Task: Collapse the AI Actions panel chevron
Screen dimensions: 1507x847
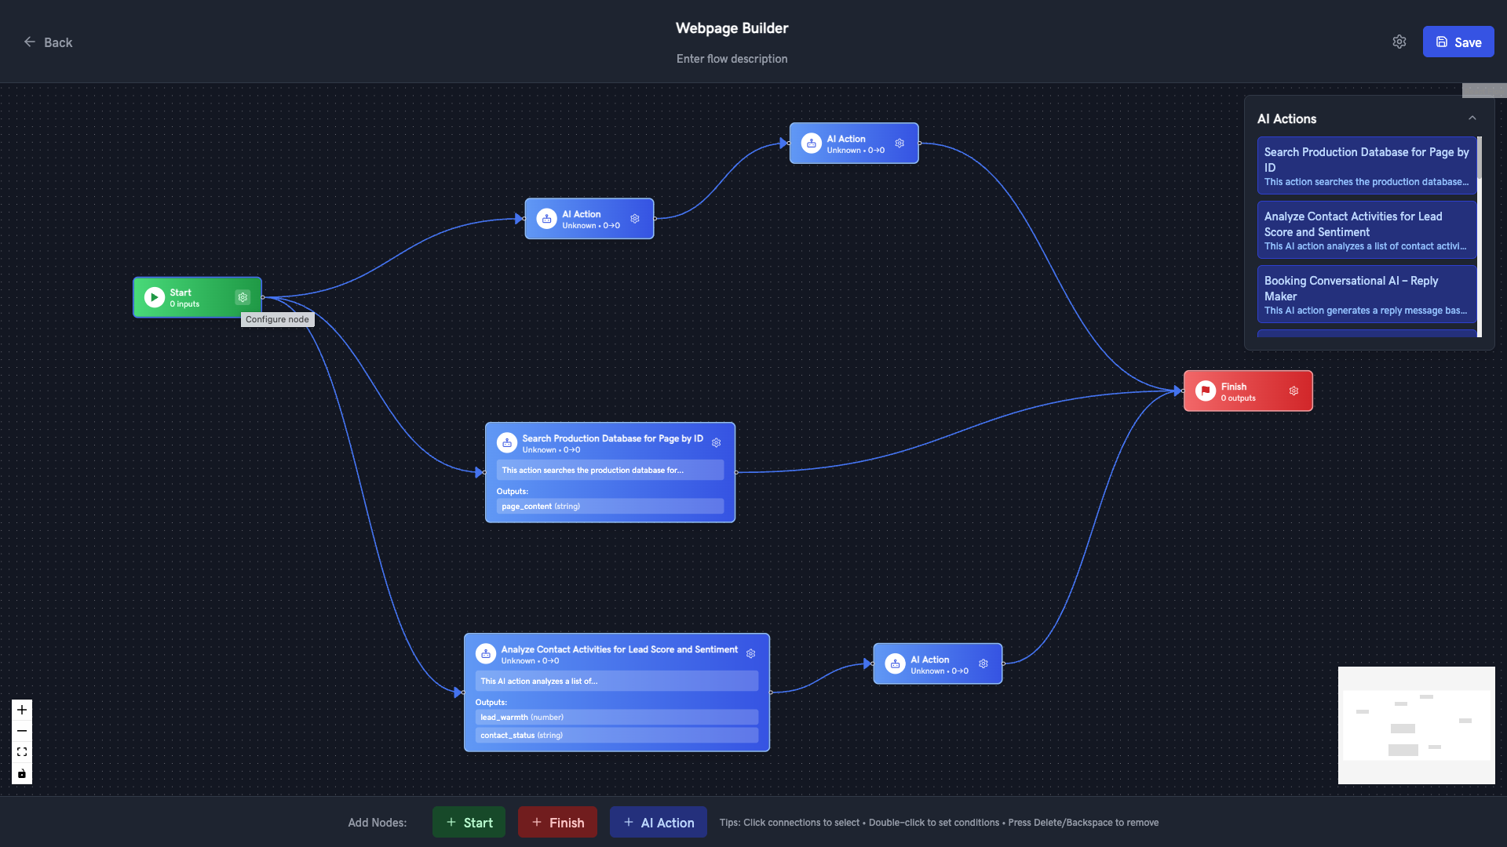Action: pyautogui.click(x=1472, y=118)
